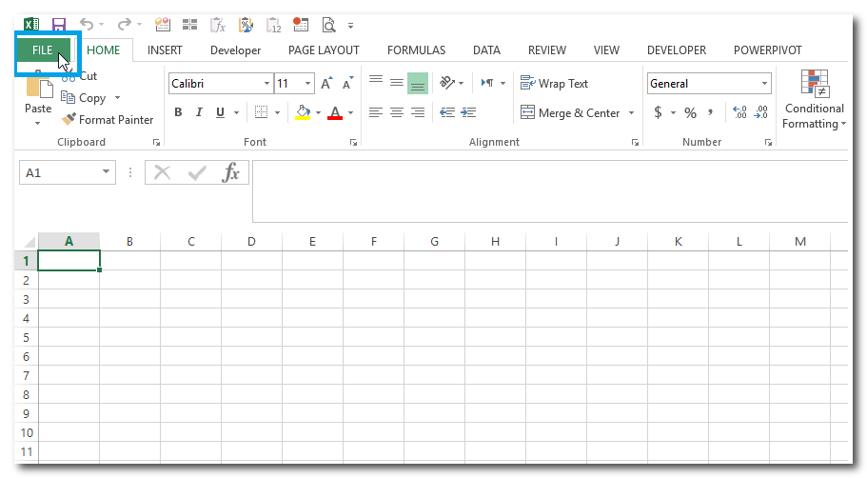This screenshot has height=478, width=867.
Task: Click the Save icon in quick access toolbar
Action: [x=59, y=25]
